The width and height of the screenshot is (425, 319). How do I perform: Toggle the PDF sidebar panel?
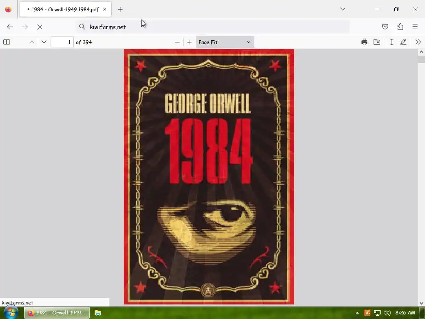pyautogui.click(x=7, y=42)
